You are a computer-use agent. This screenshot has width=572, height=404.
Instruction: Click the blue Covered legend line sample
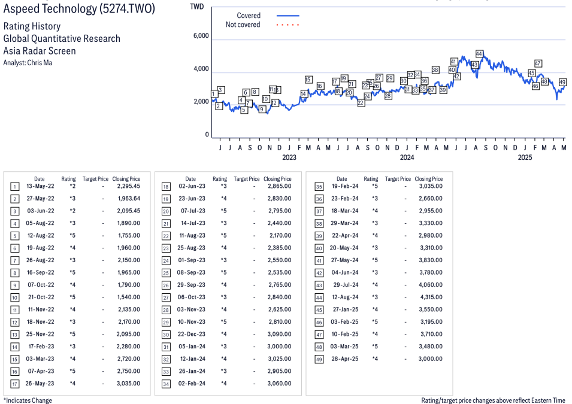(x=288, y=16)
